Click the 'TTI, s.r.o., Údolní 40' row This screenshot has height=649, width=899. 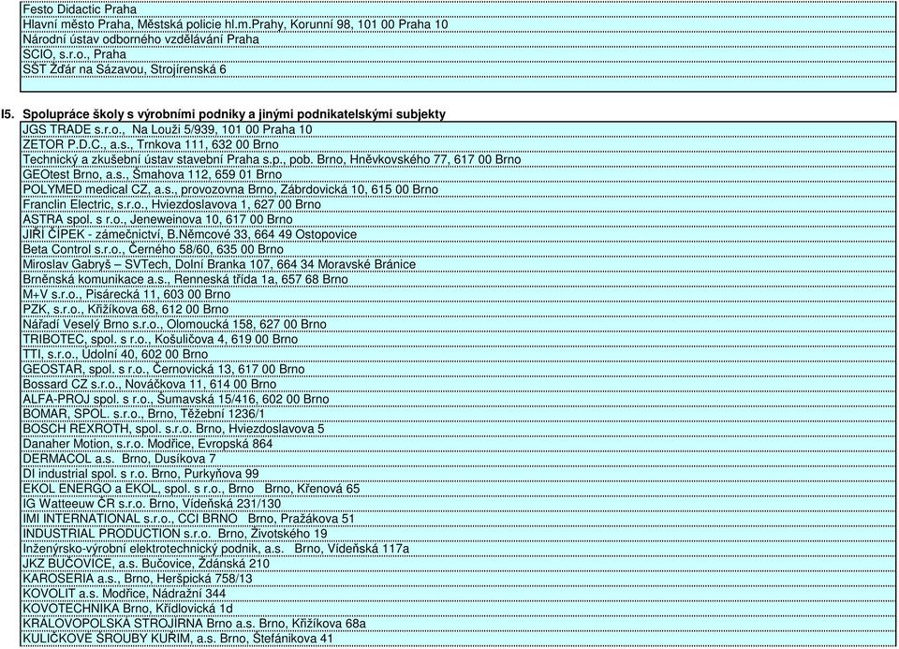458,353
